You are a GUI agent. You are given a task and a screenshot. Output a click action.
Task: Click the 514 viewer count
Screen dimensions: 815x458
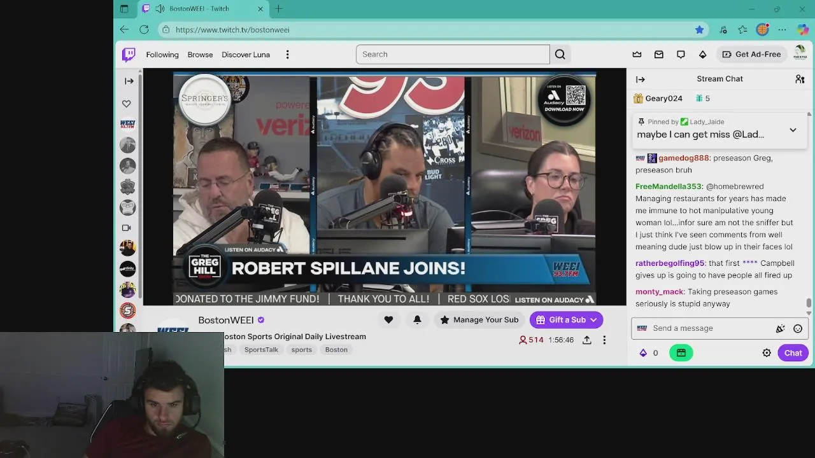pos(531,340)
